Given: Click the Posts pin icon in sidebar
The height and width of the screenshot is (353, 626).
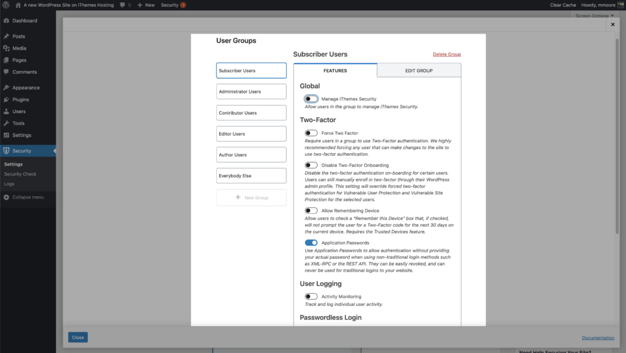Looking at the screenshot, I should tap(6, 36).
